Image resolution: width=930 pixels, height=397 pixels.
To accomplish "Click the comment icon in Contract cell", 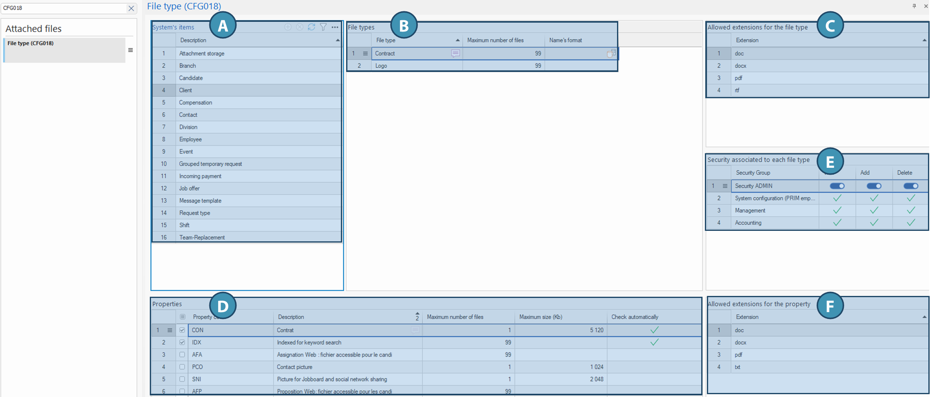I will click(x=455, y=53).
